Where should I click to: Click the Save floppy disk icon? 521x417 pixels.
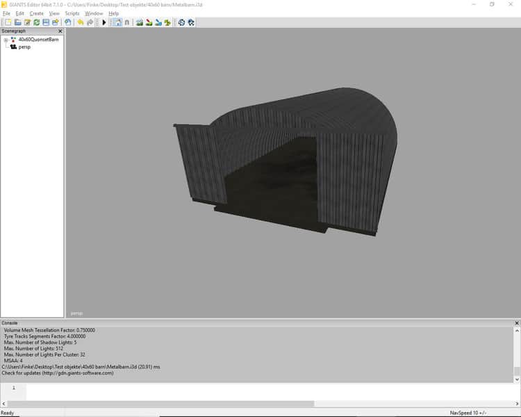pos(45,22)
